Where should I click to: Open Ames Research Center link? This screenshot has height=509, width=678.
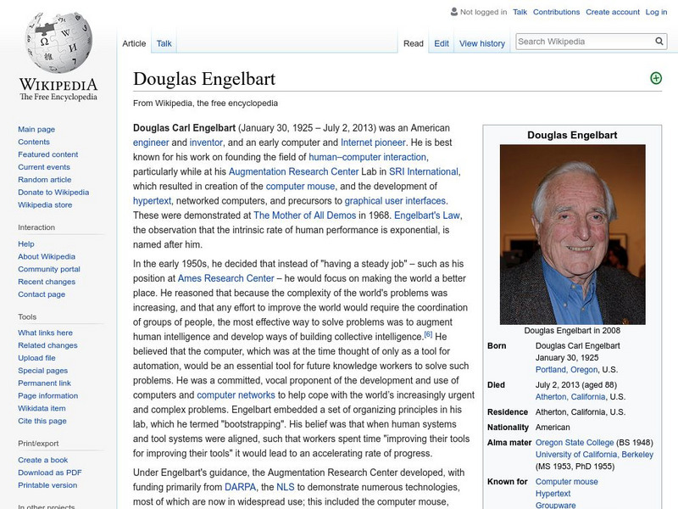[225, 278]
